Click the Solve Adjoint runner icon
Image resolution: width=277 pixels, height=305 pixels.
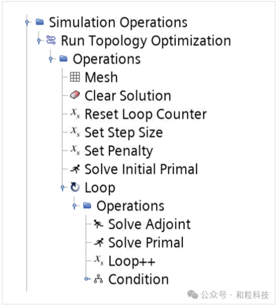[x=98, y=224]
